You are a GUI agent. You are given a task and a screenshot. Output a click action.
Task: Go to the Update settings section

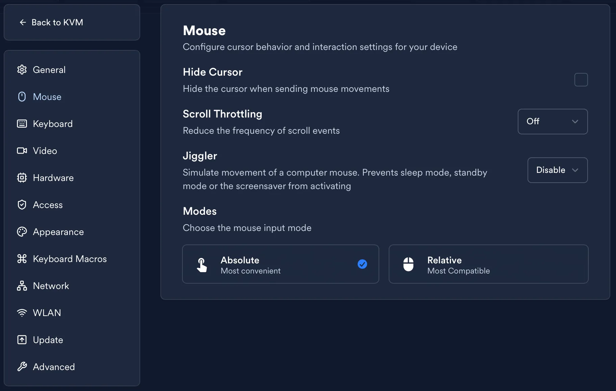click(48, 340)
